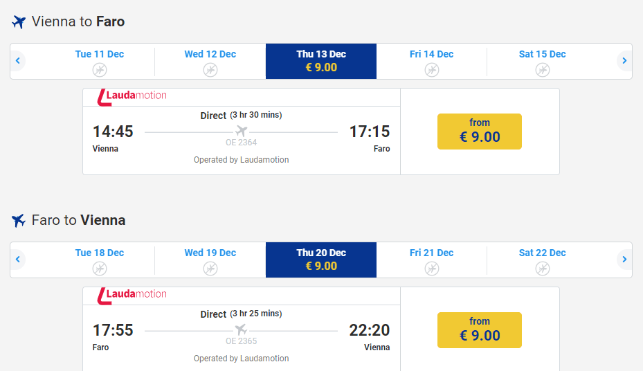Click next dates arrow for Vienna to Faro
The image size is (643, 371).
(624, 61)
